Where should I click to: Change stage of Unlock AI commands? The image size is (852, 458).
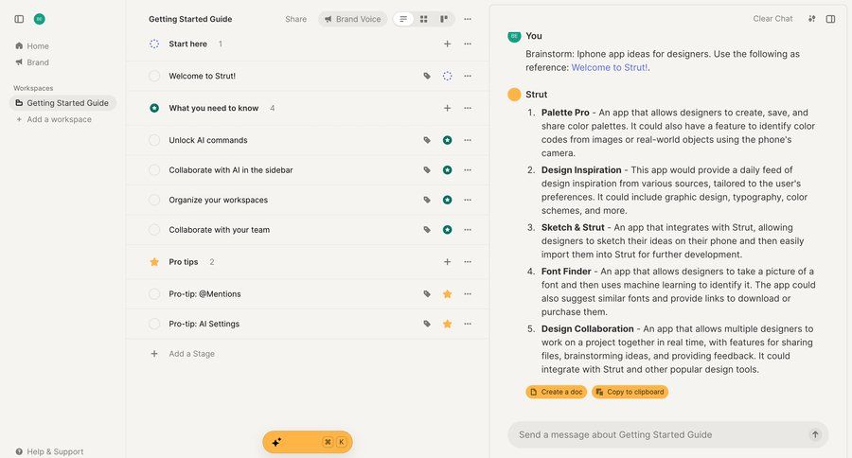pyautogui.click(x=447, y=140)
